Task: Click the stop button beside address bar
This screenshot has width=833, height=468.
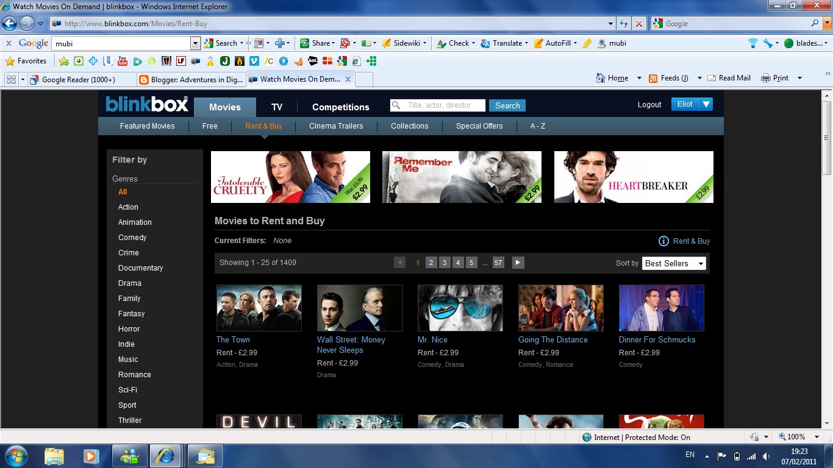Action: click(638, 23)
